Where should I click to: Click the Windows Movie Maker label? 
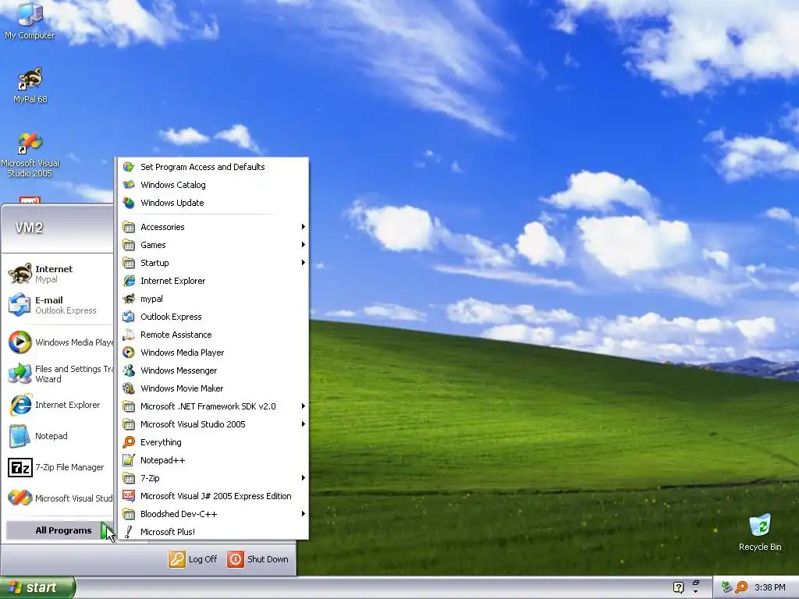[x=182, y=388]
